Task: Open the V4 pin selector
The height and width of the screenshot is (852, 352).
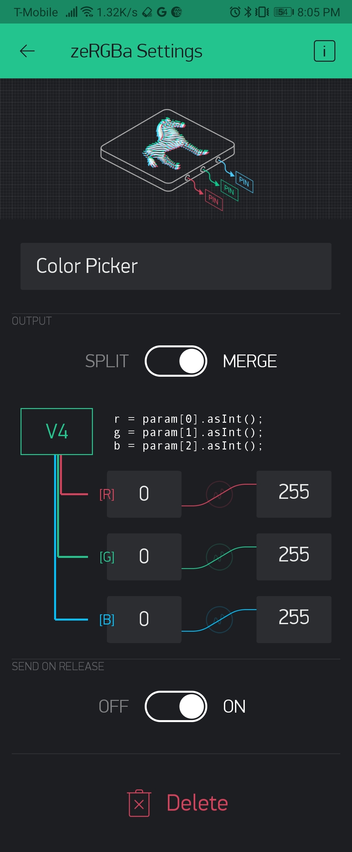Action: pyautogui.click(x=56, y=431)
